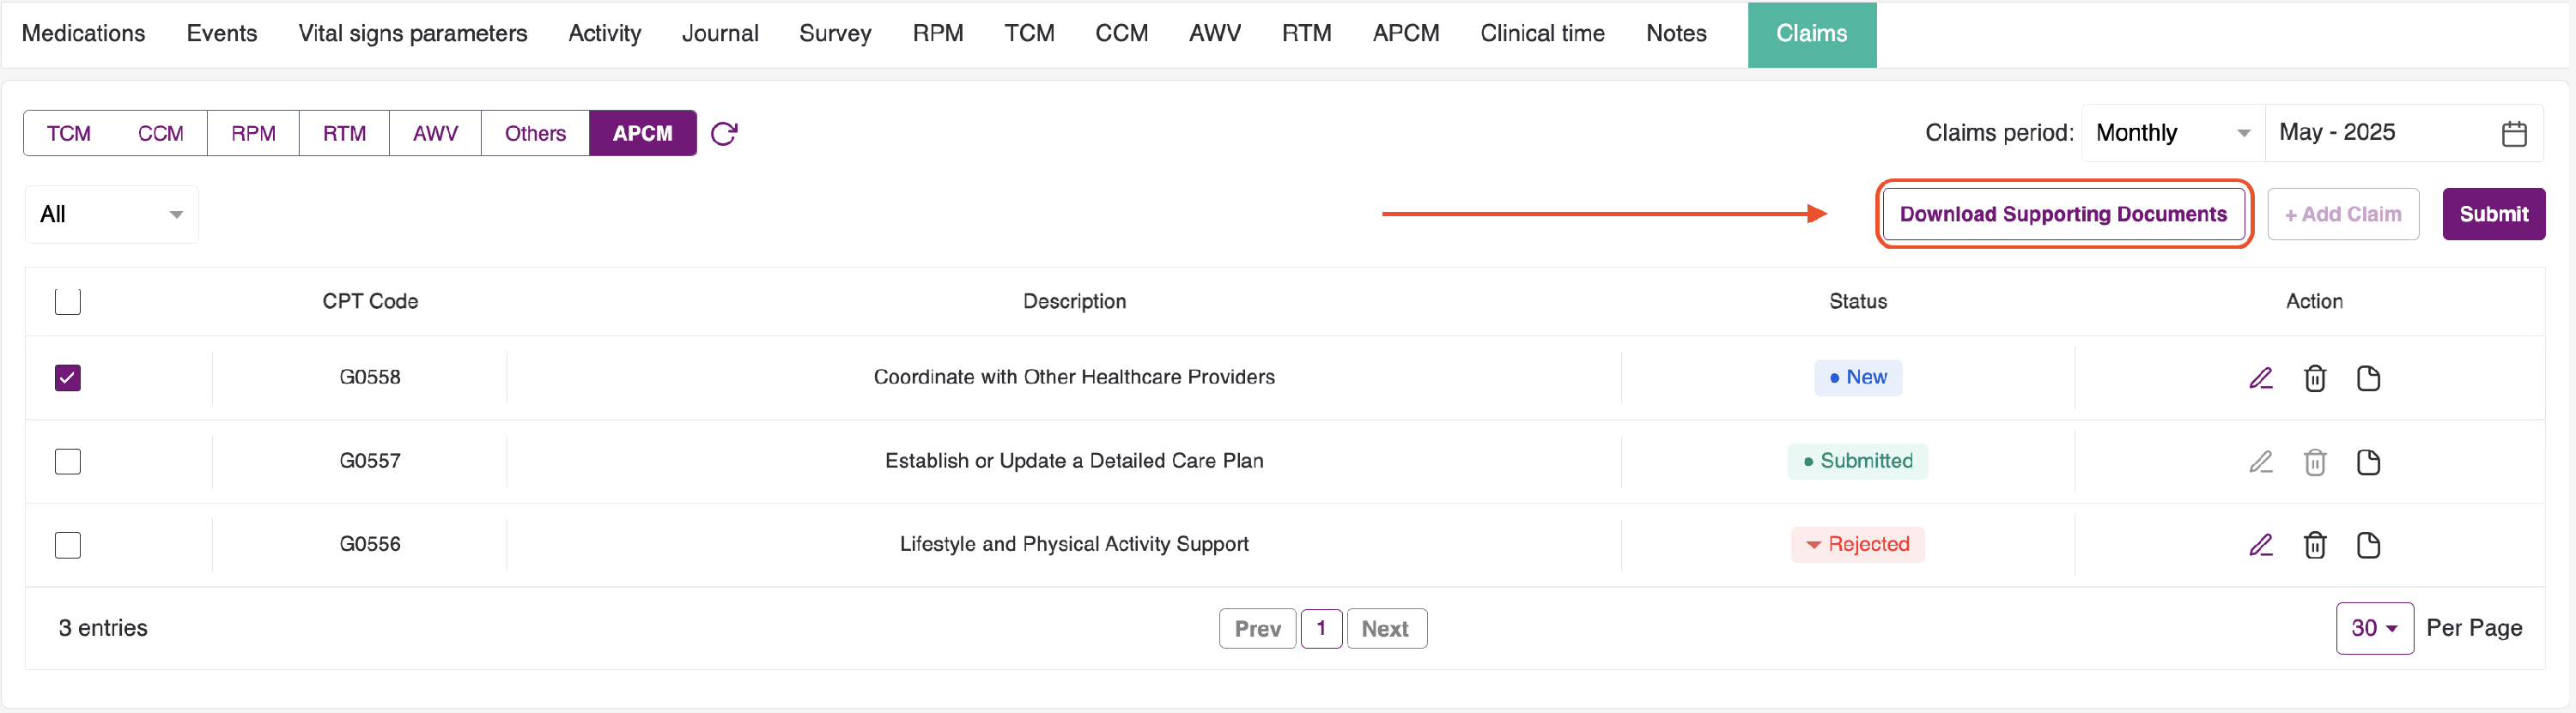Click the May - 2025 date field
The height and width of the screenshot is (713, 2576).
point(2380,134)
